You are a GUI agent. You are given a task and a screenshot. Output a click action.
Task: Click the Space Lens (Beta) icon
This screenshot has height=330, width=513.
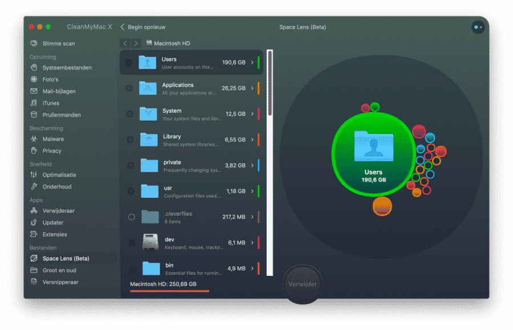pos(34,258)
